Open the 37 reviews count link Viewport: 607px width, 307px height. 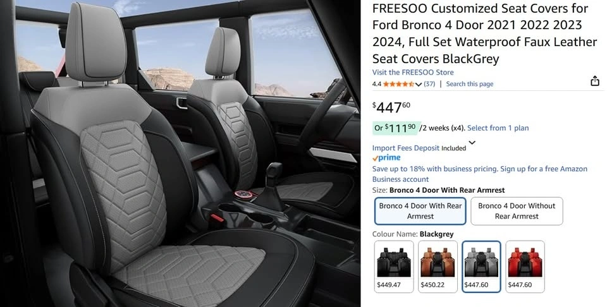(x=429, y=84)
